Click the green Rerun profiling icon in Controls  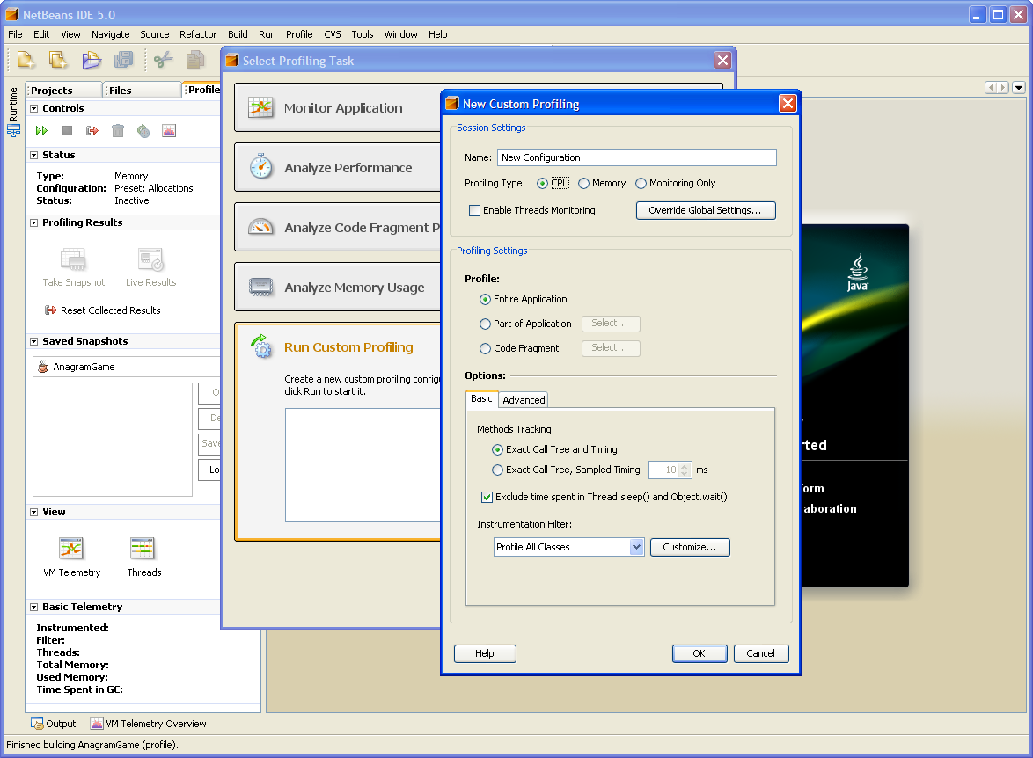[41, 130]
